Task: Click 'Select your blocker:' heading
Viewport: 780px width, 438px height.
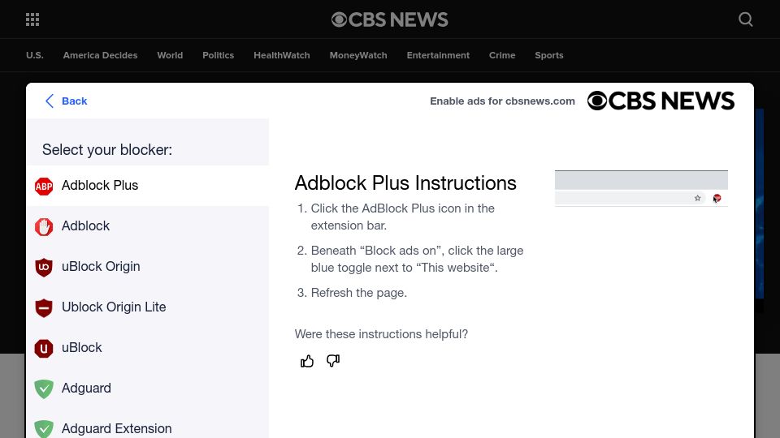Action: tap(107, 149)
